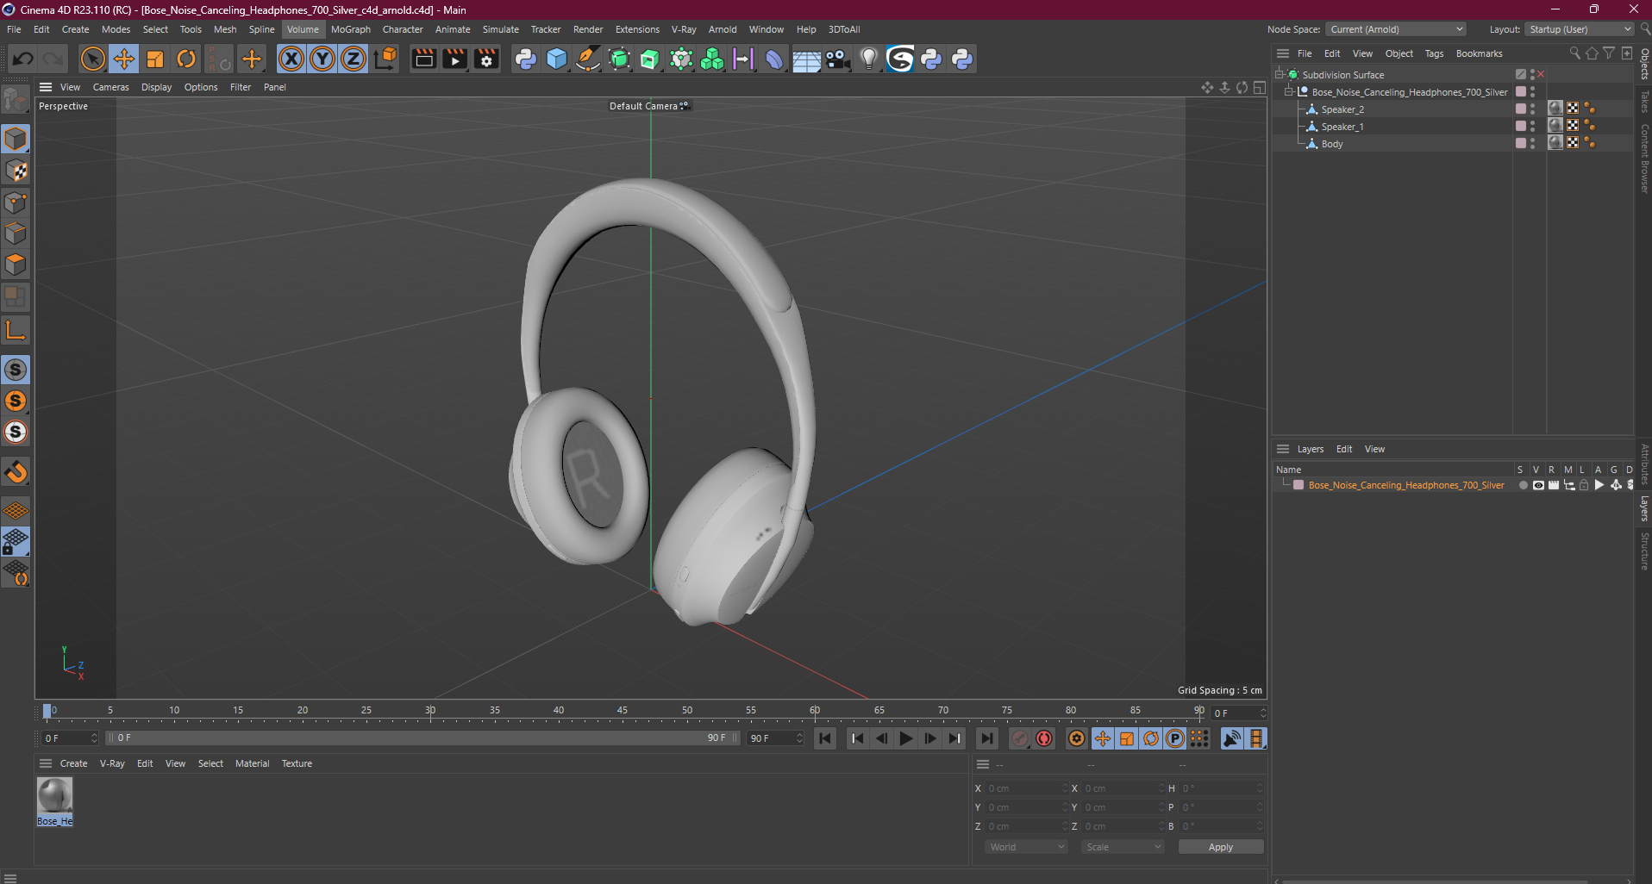Collapse the Subdivision Surface tree node

click(x=1280, y=75)
